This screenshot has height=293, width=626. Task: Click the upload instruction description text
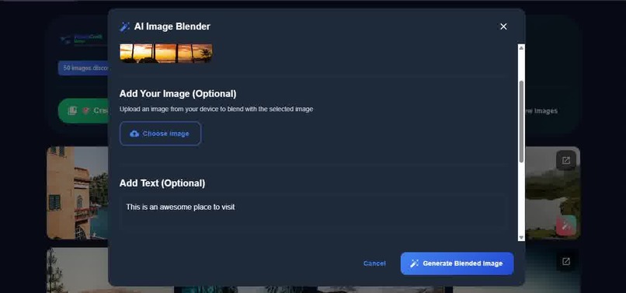pyautogui.click(x=216, y=109)
